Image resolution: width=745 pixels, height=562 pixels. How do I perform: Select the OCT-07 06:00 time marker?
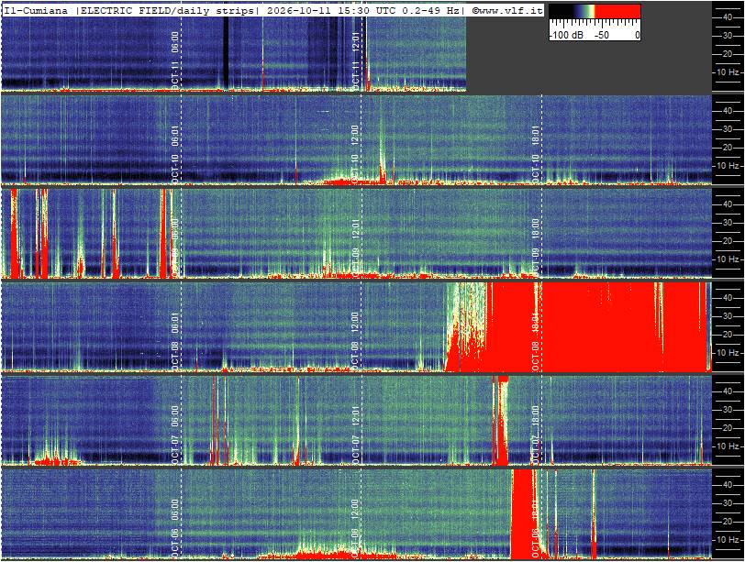point(175,435)
